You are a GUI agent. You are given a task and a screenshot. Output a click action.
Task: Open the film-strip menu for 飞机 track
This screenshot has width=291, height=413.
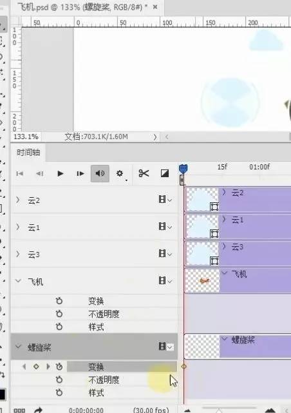point(165,280)
